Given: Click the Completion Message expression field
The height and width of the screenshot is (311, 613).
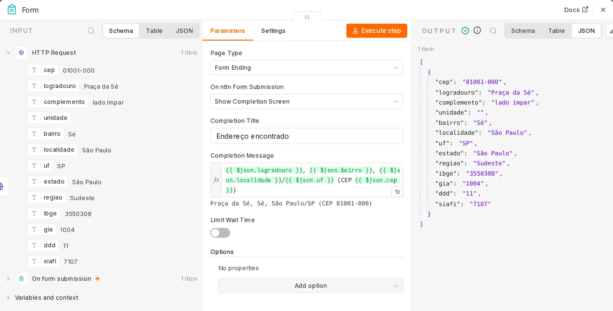Looking at the screenshot, I should 312,180.
